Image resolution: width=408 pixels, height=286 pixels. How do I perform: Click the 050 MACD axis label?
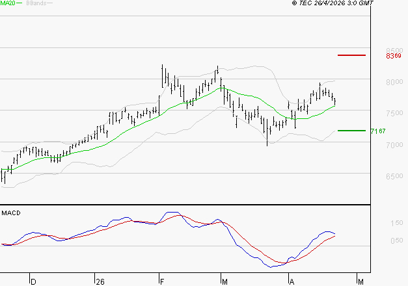click(397, 240)
